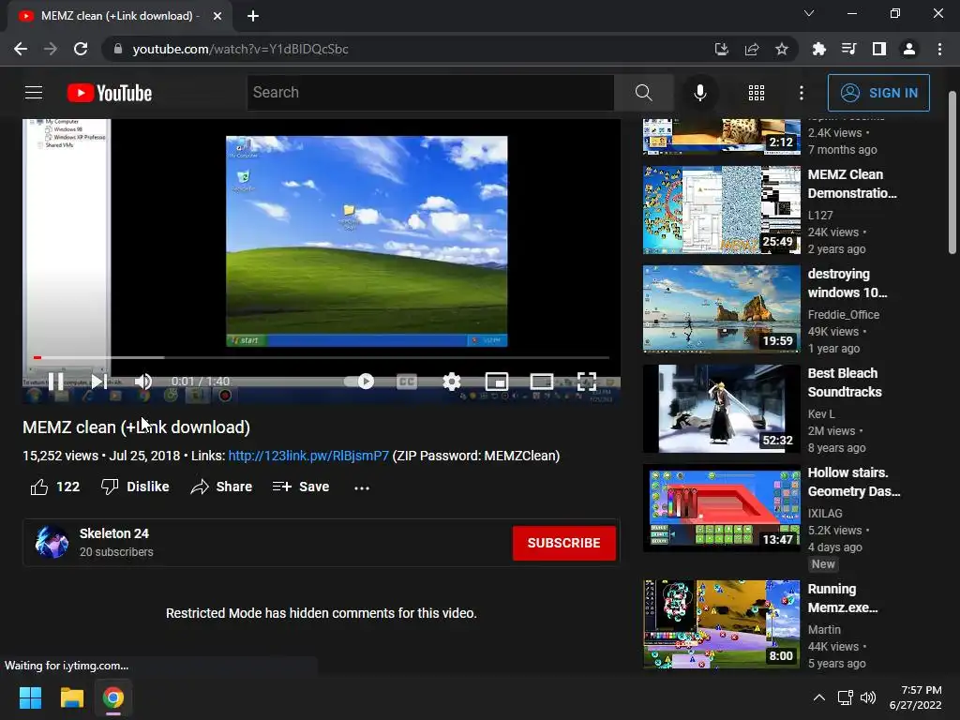Open Skeleton 24 channel avatar

pyautogui.click(x=52, y=543)
